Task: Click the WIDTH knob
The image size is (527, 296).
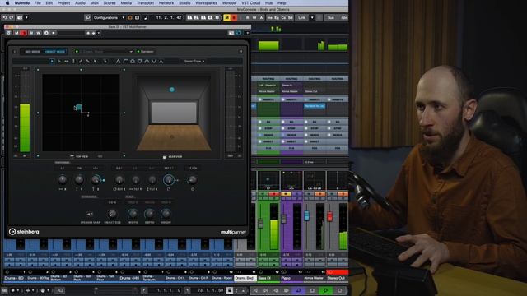Action: coord(133,214)
